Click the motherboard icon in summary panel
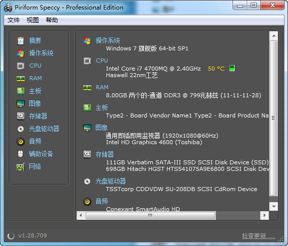The width and height of the screenshot is (288, 246). click(x=87, y=108)
